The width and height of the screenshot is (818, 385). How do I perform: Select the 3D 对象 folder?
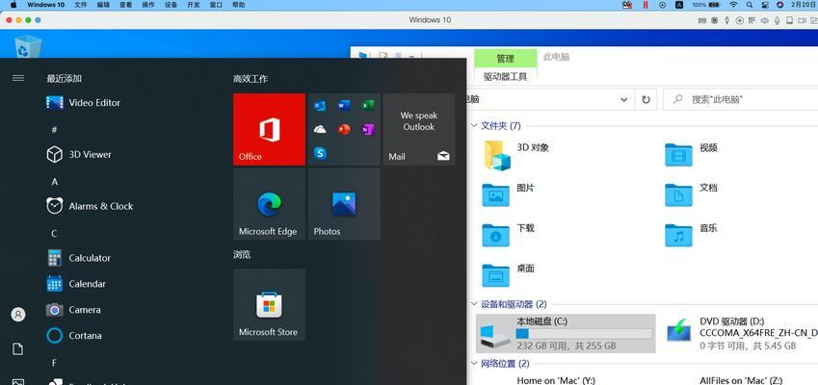(516, 155)
